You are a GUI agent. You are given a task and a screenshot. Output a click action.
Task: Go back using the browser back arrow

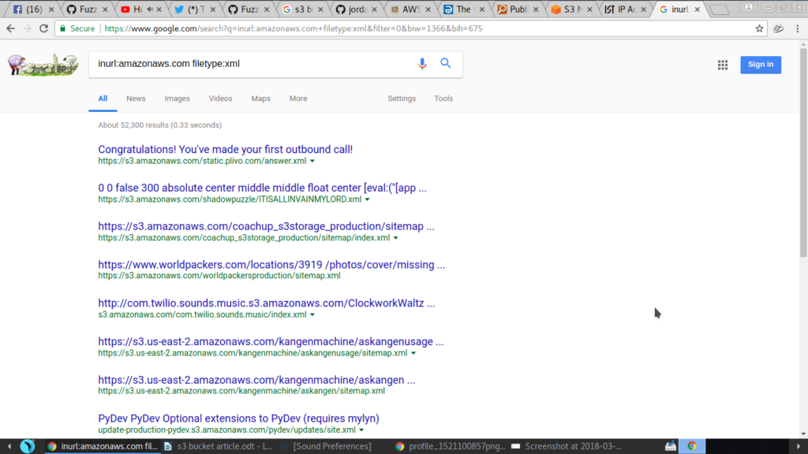pyautogui.click(x=9, y=28)
